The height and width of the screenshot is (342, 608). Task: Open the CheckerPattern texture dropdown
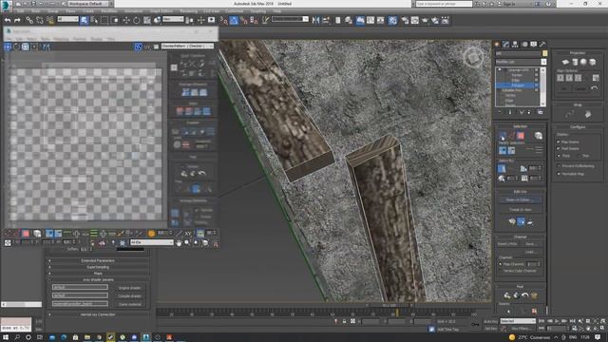pyautogui.click(x=187, y=47)
